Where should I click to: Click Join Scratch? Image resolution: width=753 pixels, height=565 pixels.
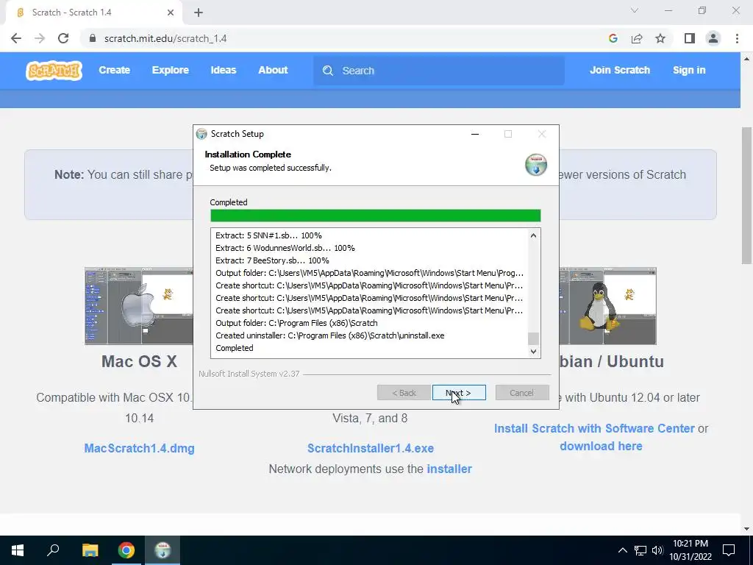tap(620, 70)
